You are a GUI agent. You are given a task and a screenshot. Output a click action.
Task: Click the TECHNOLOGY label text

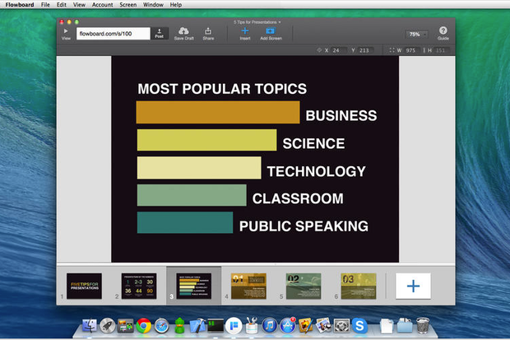click(317, 171)
